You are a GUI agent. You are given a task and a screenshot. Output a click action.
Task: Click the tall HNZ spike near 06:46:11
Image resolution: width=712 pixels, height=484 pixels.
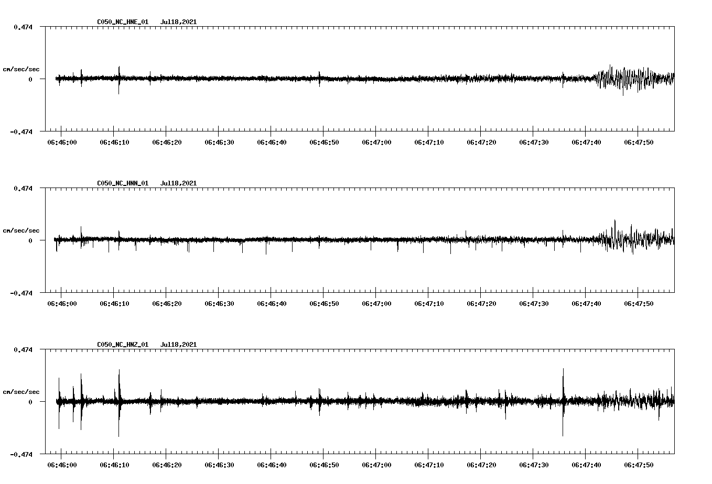(119, 403)
